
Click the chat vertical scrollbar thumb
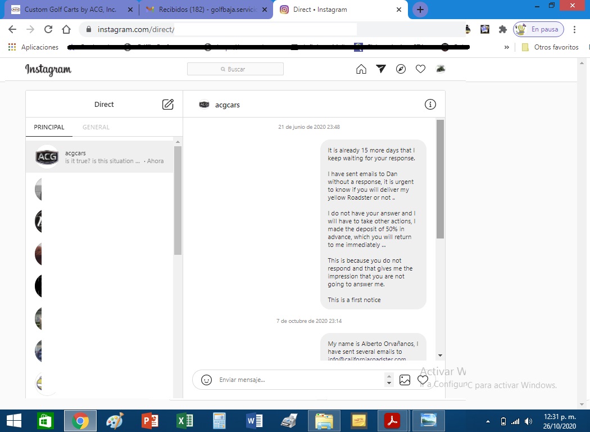point(440,179)
